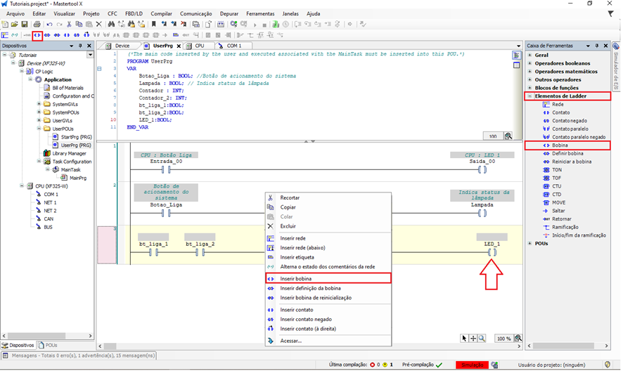Click the Save icon in the toolbar
Screen dimensions: 623x371
coord(25,24)
